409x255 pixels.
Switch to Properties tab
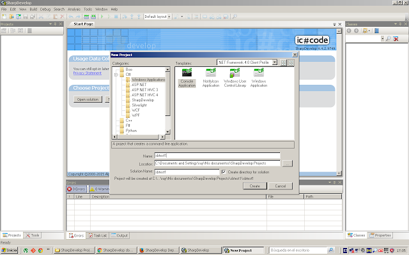(380, 235)
